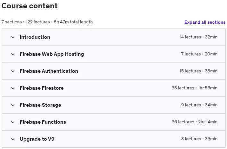Open the Firebase Firestore section heading
The width and height of the screenshot is (227, 149).
point(42,88)
